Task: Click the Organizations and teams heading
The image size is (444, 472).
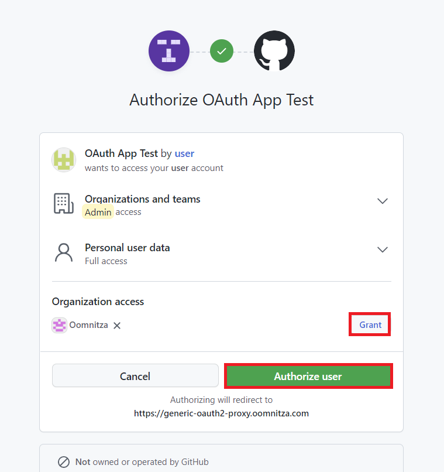Action: point(143,199)
